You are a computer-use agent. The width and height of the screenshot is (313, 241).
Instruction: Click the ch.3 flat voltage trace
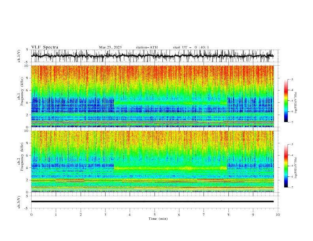pos(152,202)
